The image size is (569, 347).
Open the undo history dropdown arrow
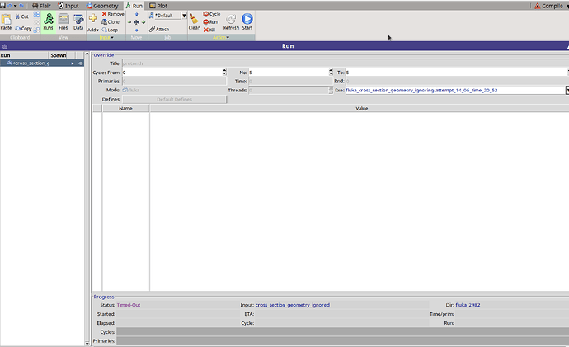pyautogui.click(x=15, y=6)
